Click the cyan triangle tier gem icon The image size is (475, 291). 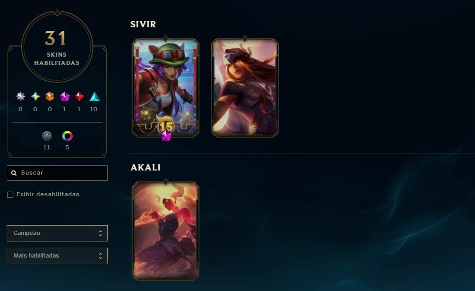[94, 96]
